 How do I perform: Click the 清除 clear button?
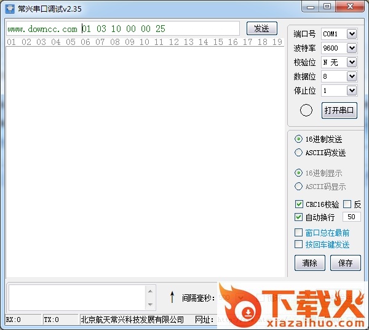click(310, 263)
